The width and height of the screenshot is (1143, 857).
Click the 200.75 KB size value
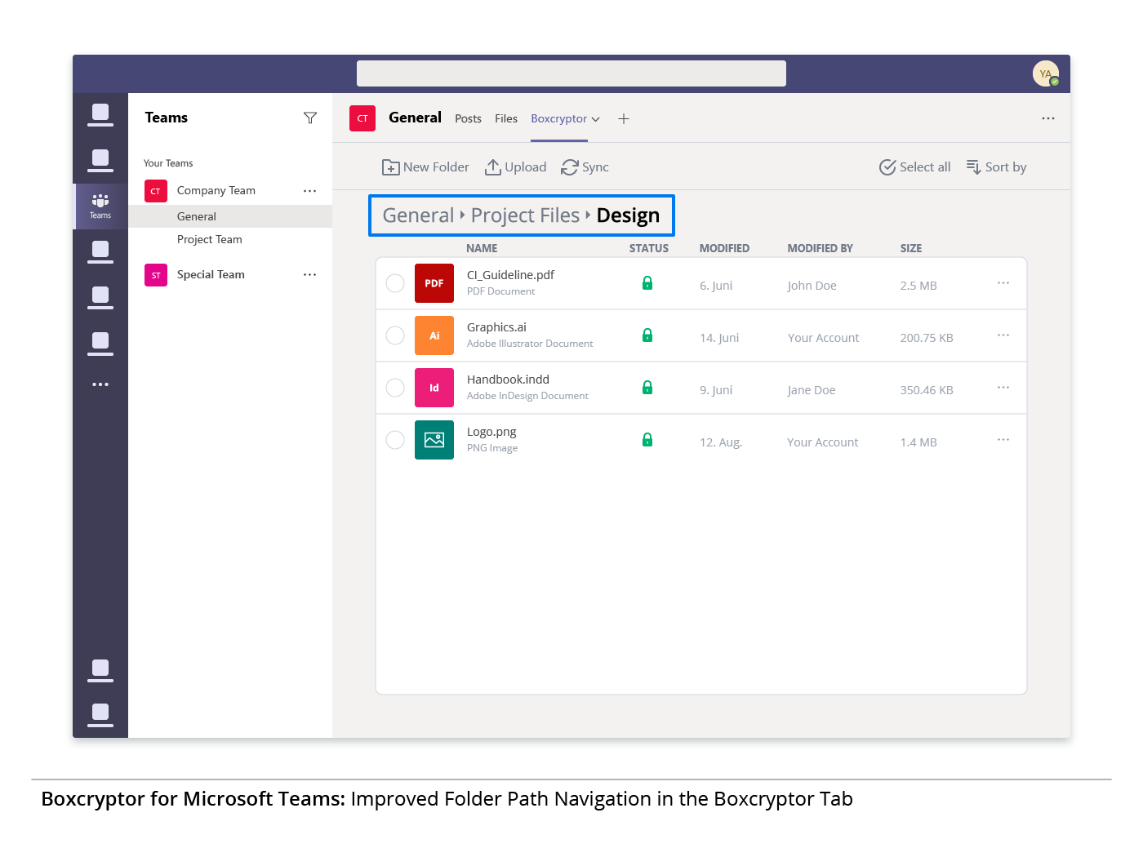pos(927,338)
